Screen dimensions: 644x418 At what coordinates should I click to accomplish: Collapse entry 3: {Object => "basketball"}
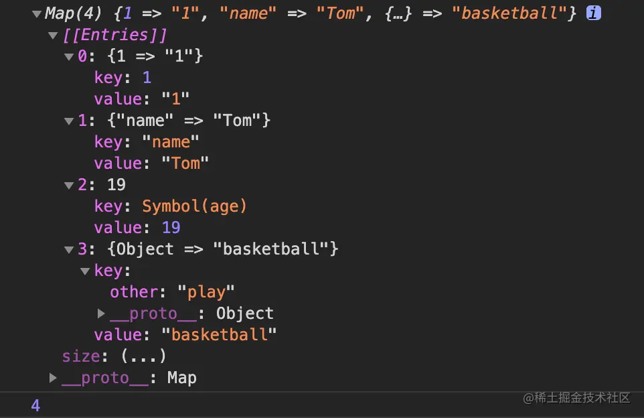click(69, 250)
